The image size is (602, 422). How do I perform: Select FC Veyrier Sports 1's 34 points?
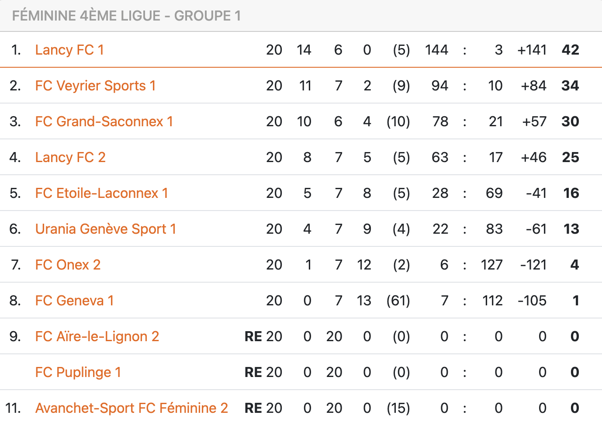[570, 86]
